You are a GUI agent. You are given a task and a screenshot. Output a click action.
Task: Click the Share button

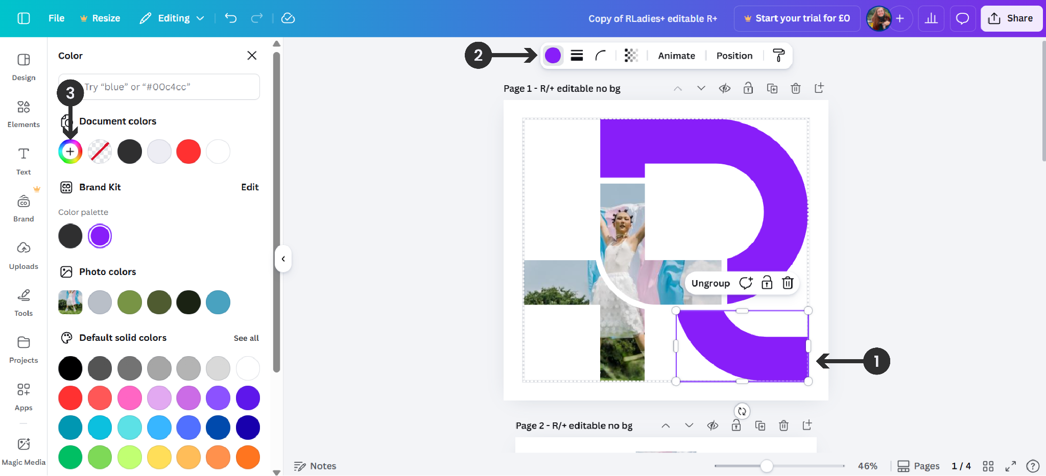[1011, 18]
